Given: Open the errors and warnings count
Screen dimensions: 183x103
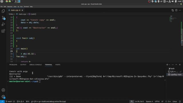Looking at the screenshot, I should tap(20, 102).
